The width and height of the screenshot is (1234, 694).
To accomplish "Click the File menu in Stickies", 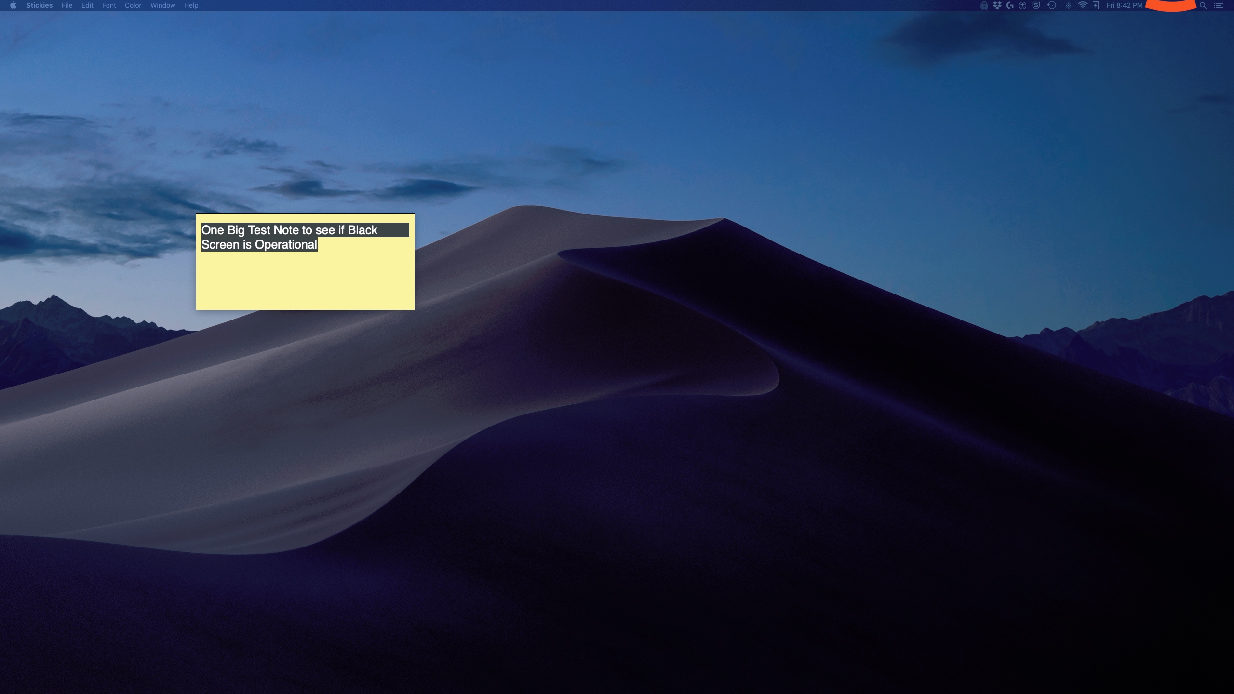I will (67, 5).
